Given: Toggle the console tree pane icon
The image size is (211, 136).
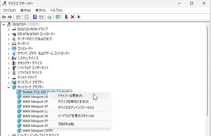Looking at the screenshot, I should (18, 17).
